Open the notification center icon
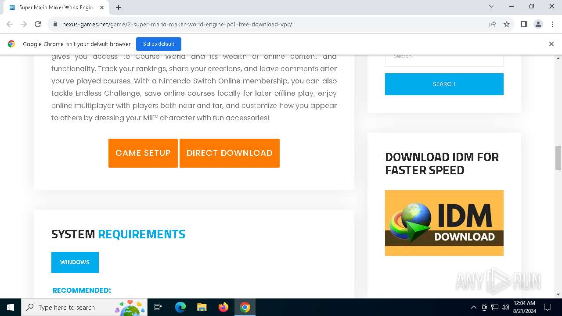 [548, 307]
